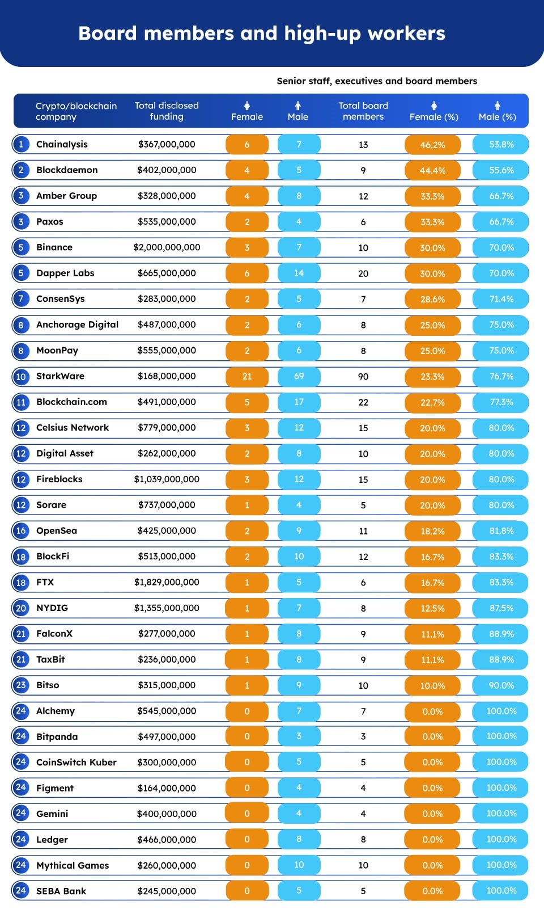Click the orange 46.2% pill for Chainalysis
Viewport: 544px width, 914px height.
pyautogui.click(x=433, y=145)
